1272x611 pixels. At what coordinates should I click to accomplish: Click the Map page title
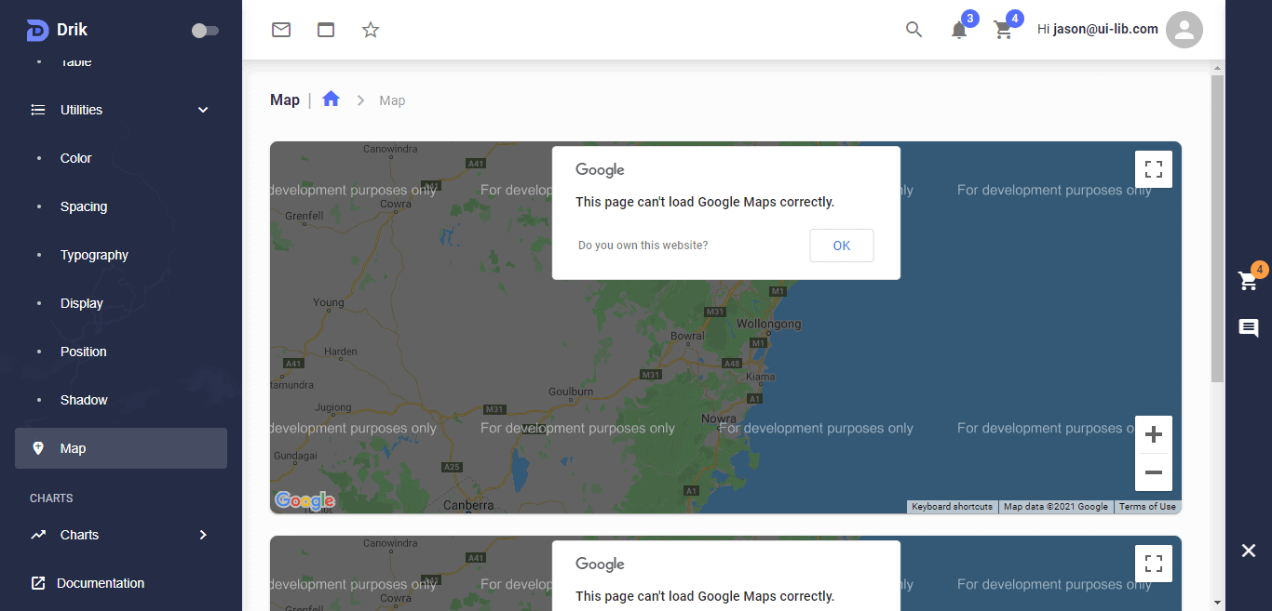[x=285, y=100]
